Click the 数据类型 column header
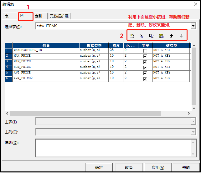 coord(94,45)
